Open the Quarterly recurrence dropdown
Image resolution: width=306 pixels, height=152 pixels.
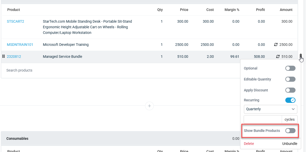click(270, 109)
